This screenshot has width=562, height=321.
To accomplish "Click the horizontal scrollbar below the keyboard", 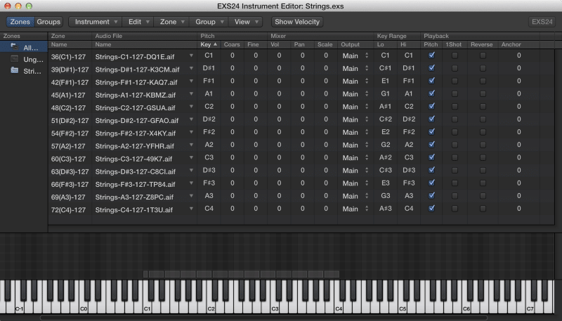I will click(263, 317).
